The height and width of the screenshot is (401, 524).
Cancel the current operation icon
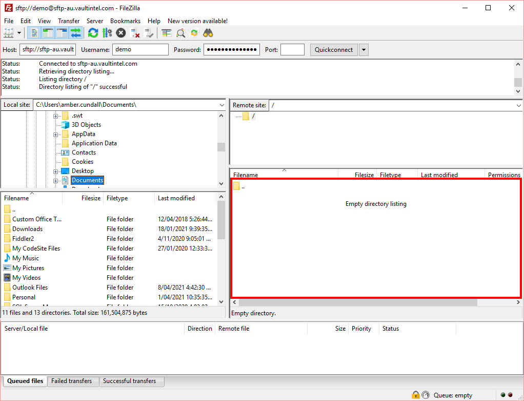120,33
